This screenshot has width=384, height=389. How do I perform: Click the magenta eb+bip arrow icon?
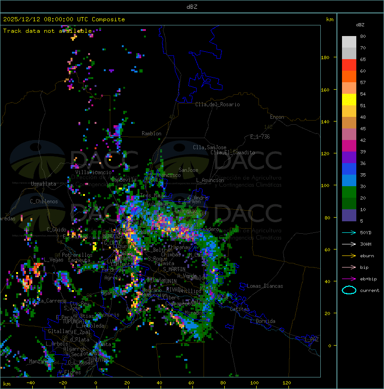point(349,279)
